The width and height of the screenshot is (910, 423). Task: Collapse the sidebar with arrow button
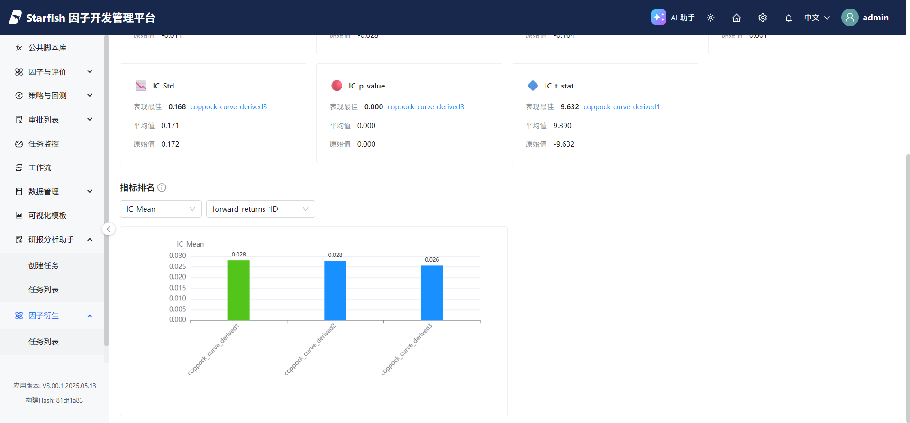point(109,229)
